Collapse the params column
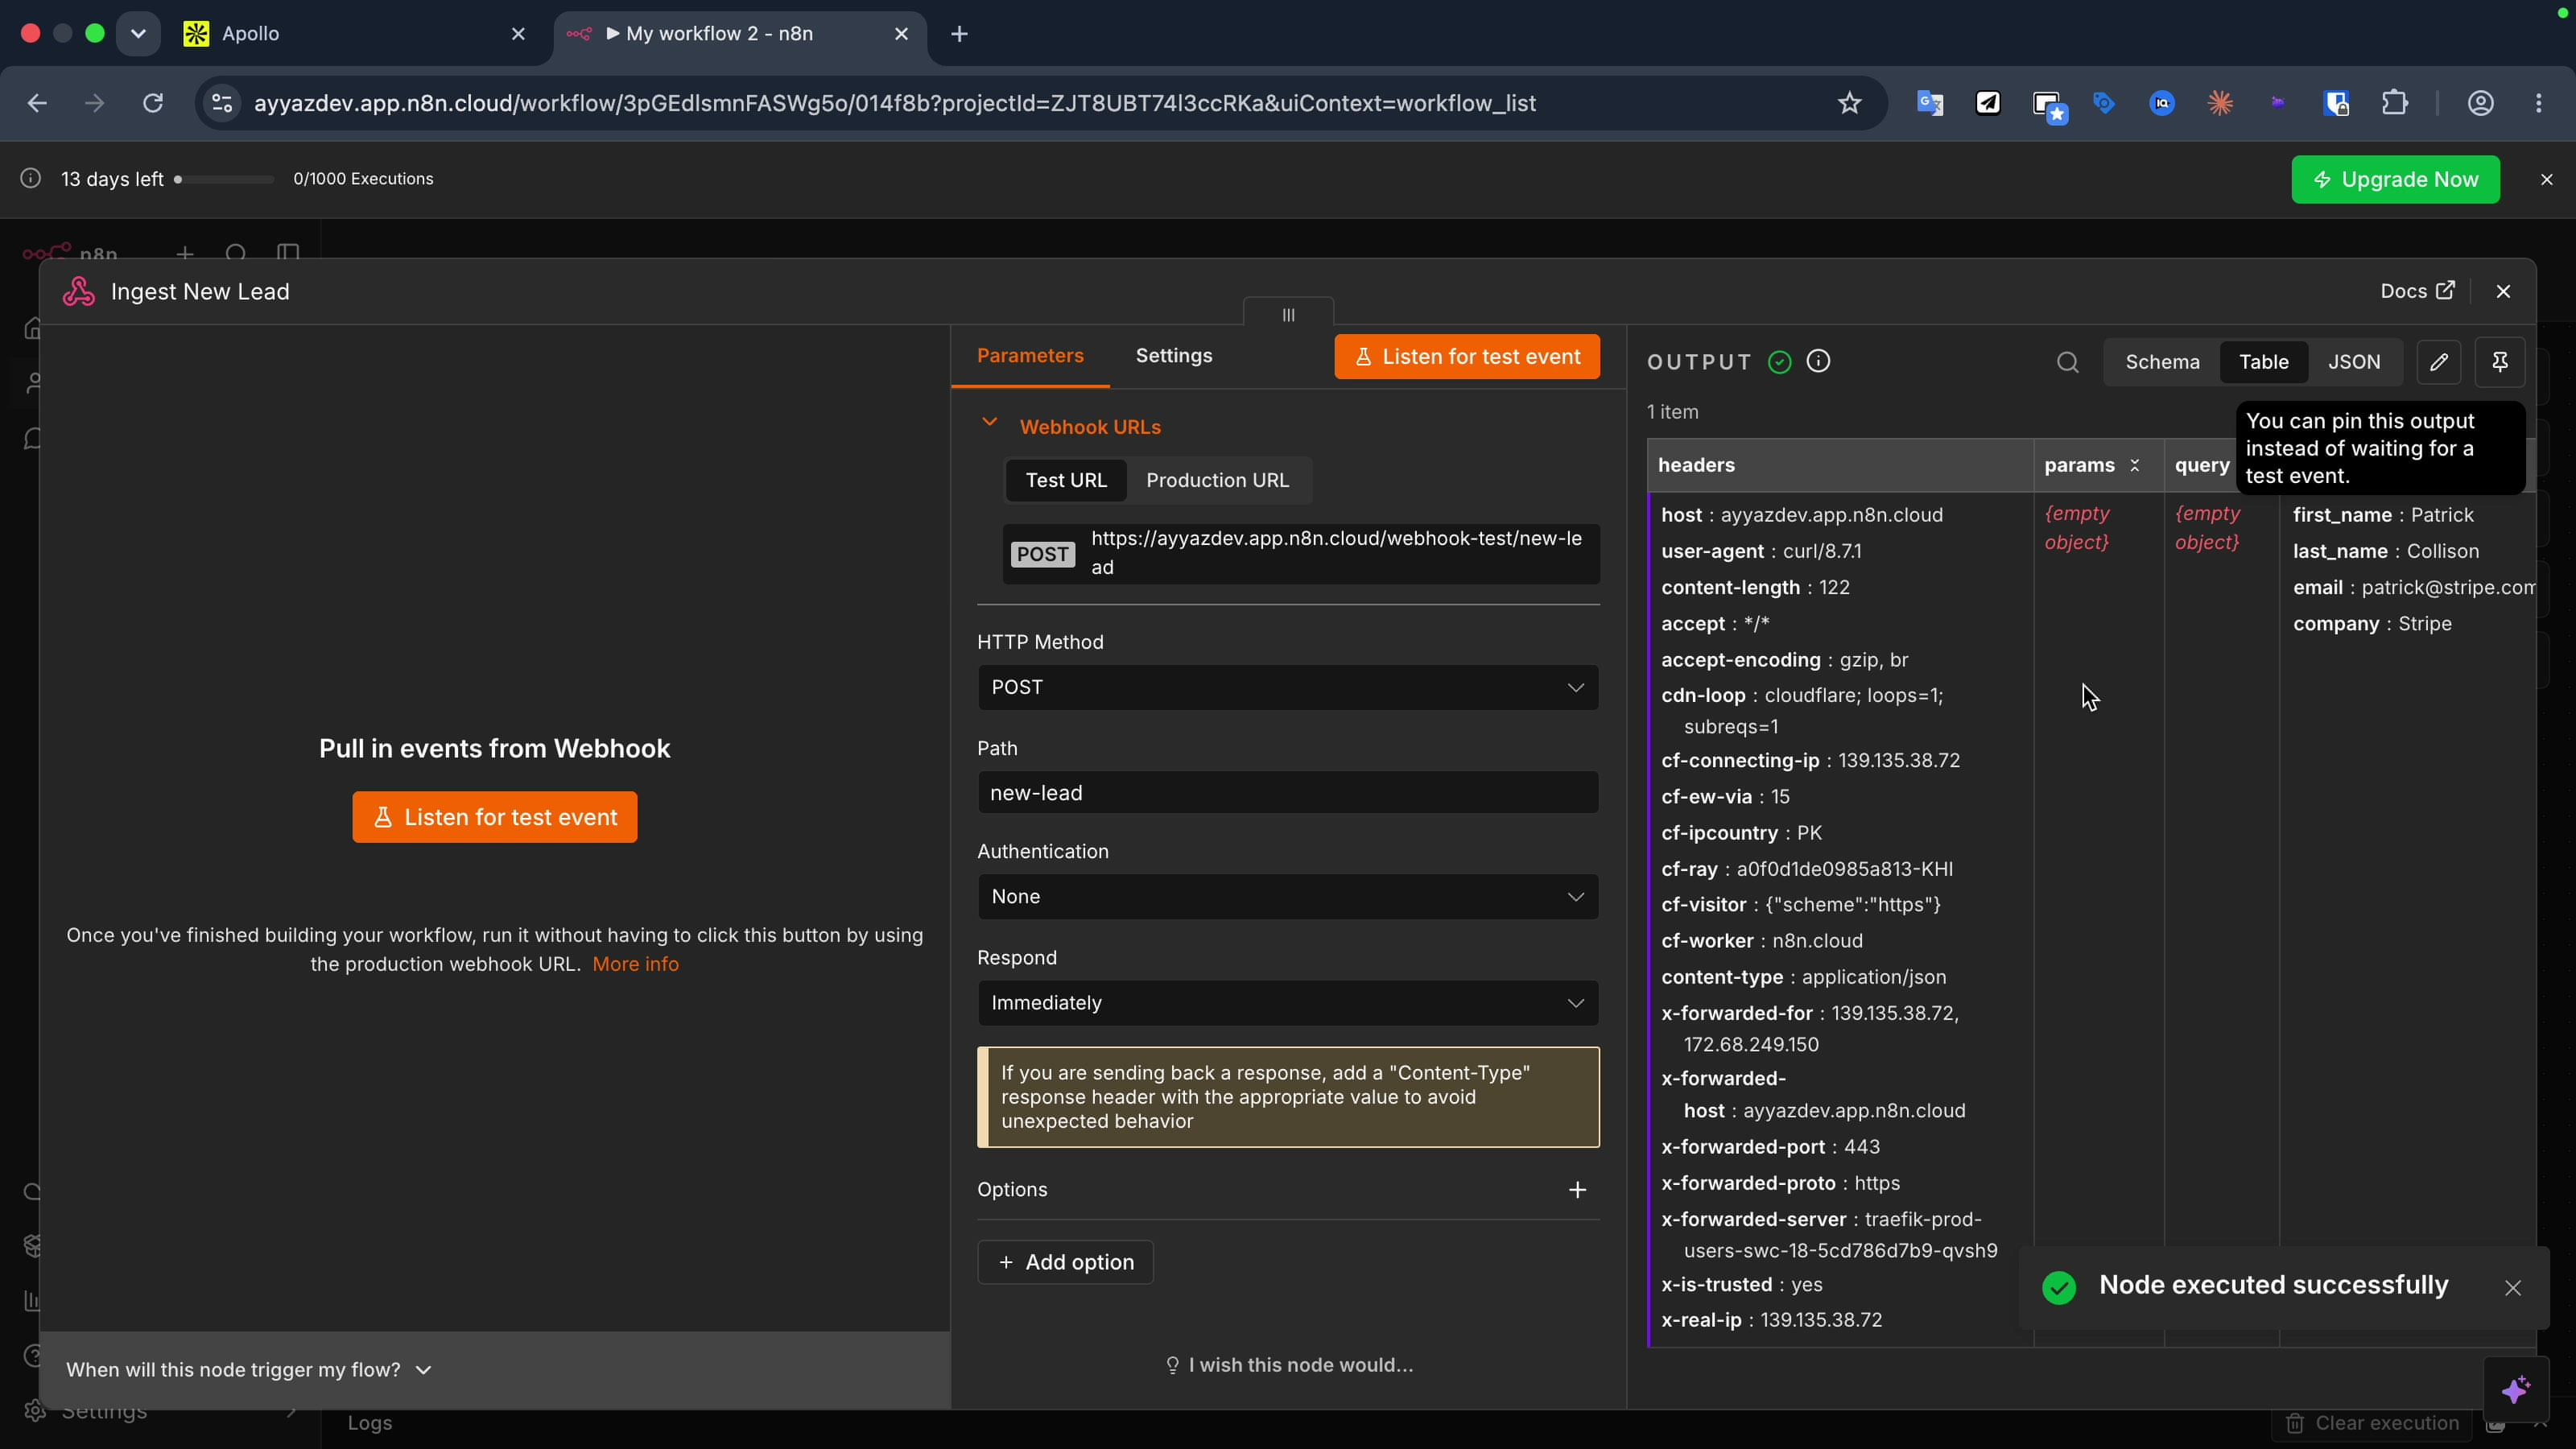Screen dimensions: 2576x1449 click(x=2134, y=465)
